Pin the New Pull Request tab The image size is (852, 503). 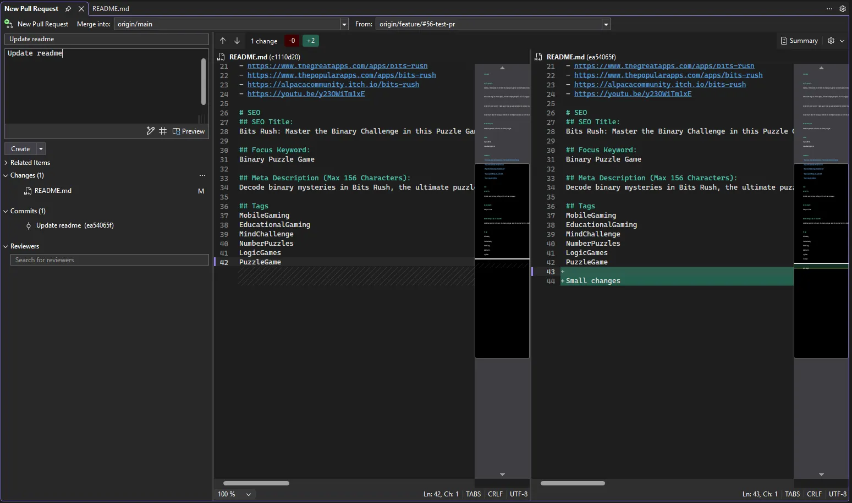[68, 9]
